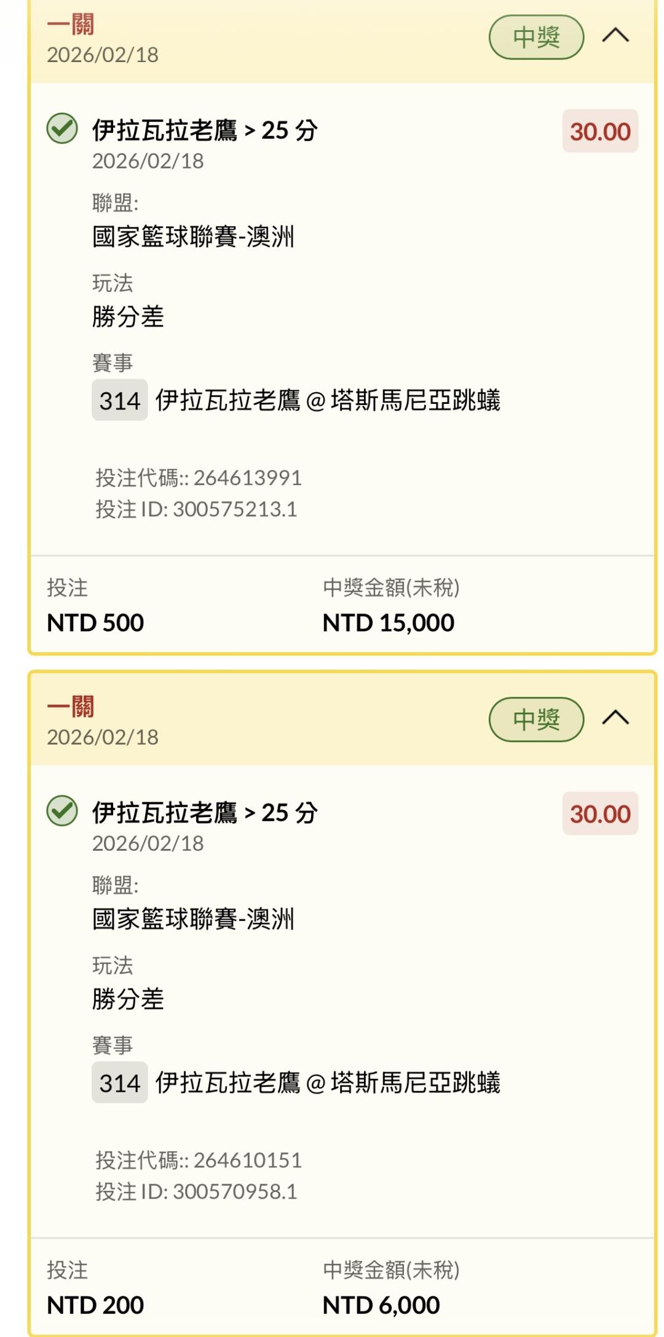Tap the NTD 15,000 winning amount
The image size is (664, 1337).
pos(389,623)
